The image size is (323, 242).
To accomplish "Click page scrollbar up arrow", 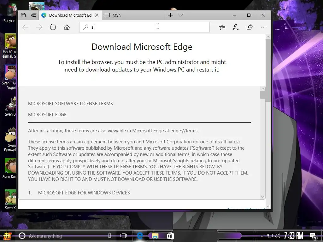I will [x=268, y=37].
